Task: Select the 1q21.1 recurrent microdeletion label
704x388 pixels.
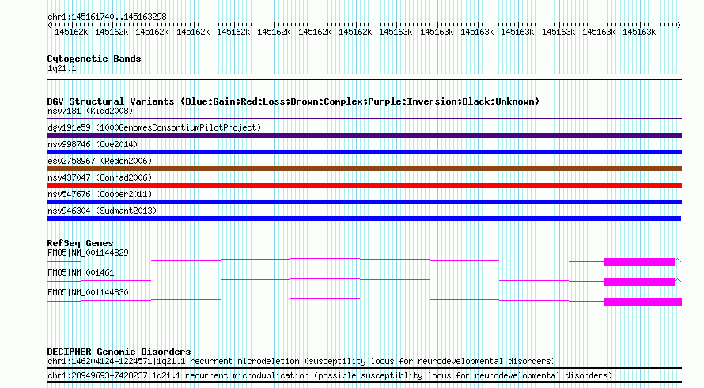Action: pyautogui.click(x=301, y=362)
